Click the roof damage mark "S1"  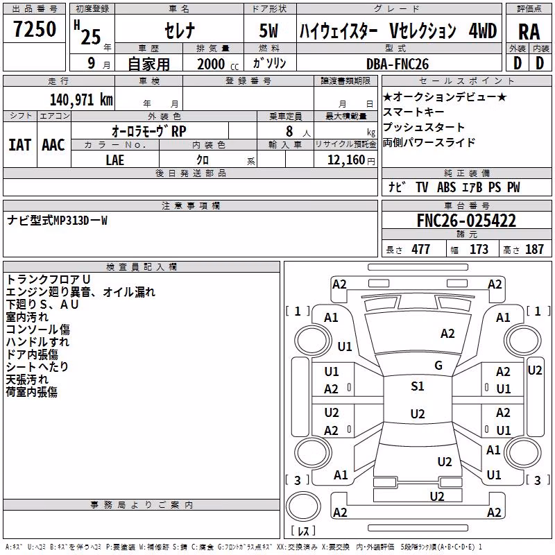418,386
